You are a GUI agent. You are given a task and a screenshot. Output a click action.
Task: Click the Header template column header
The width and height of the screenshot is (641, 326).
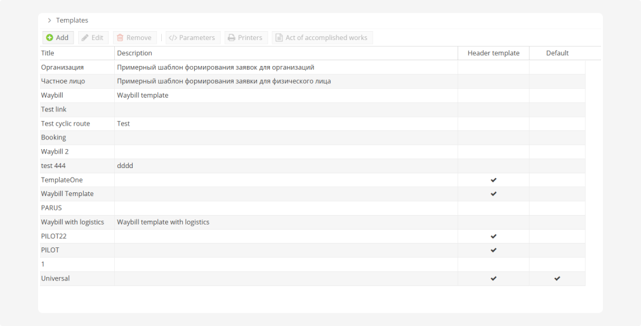pyautogui.click(x=493, y=53)
